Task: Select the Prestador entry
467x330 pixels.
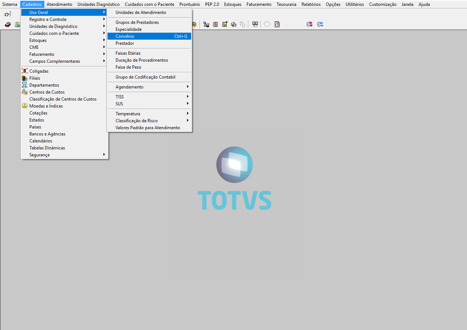Action: click(149, 43)
